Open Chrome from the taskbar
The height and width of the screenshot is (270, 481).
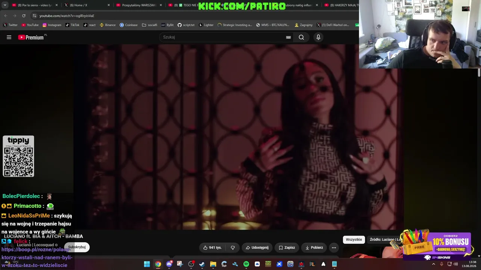click(x=158, y=264)
